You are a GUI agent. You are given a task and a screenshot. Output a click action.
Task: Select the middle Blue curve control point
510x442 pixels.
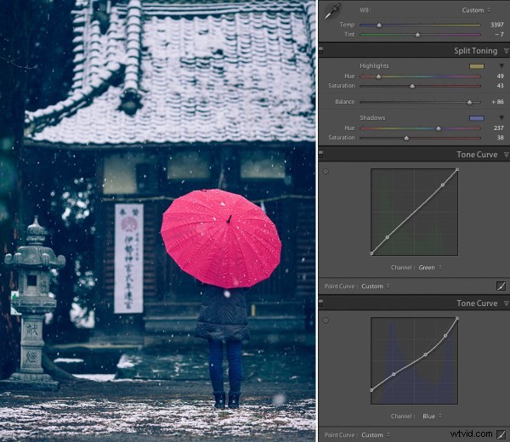tap(426, 354)
